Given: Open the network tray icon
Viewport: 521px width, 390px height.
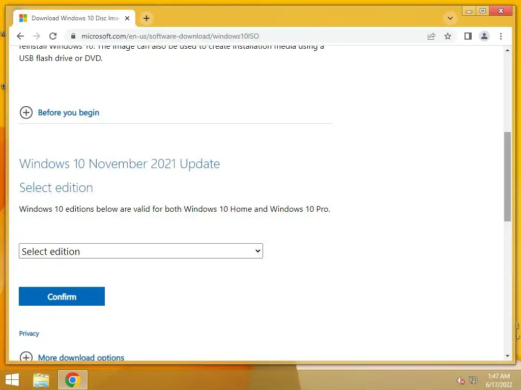Looking at the screenshot, I should pos(473,380).
